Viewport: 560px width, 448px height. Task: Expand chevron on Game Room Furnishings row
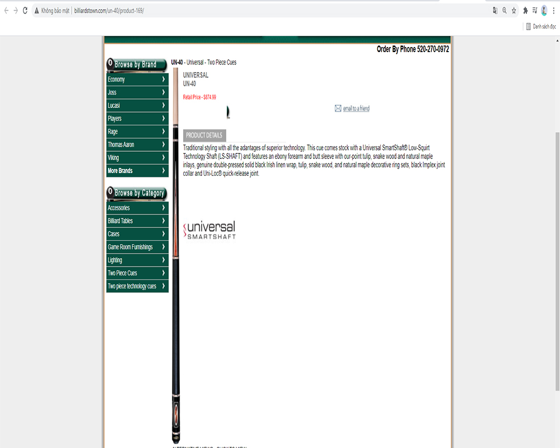pyautogui.click(x=163, y=247)
